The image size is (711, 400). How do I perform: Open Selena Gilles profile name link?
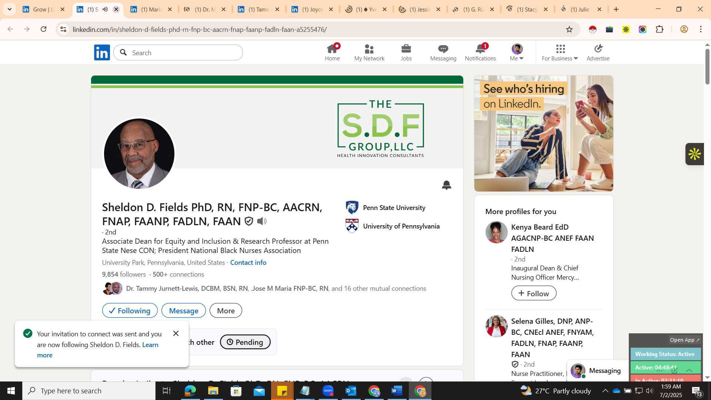[x=553, y=338]
